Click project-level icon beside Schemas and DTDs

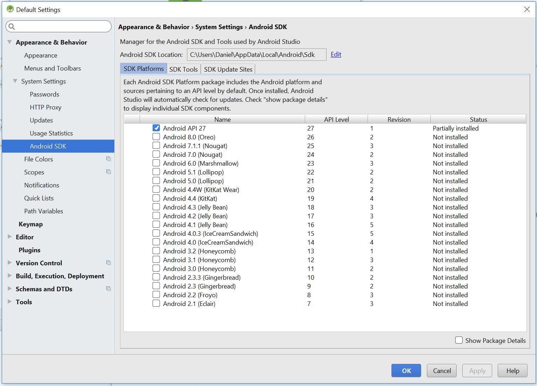click(x=108, y=289)
